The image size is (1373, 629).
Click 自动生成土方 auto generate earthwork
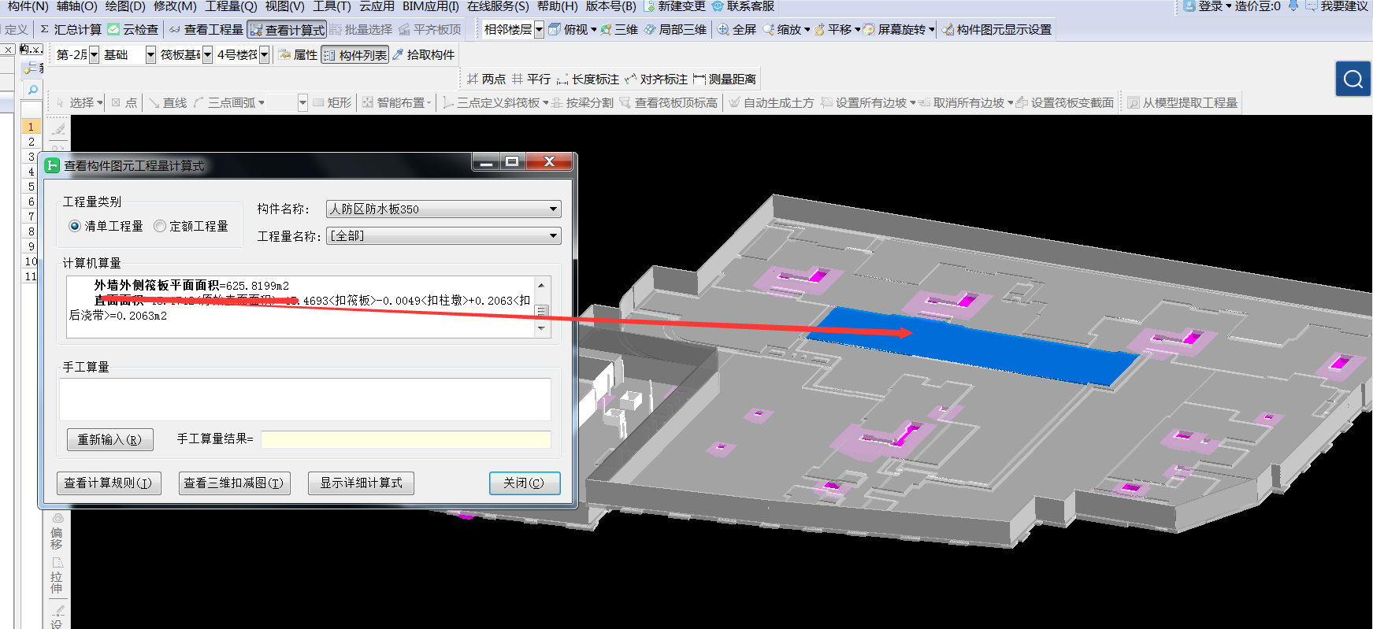tap(771, 102)
